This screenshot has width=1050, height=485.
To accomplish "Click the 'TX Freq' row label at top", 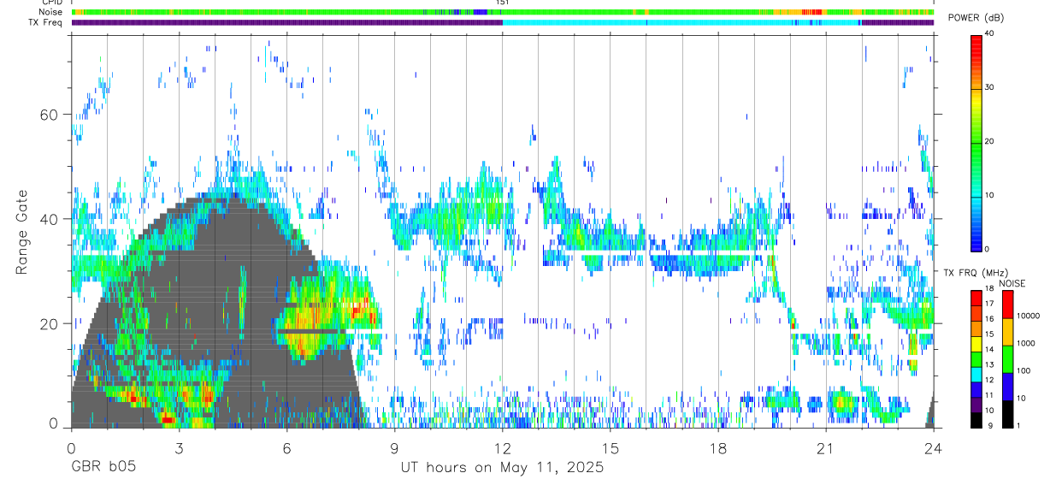I will pos(45,23).
